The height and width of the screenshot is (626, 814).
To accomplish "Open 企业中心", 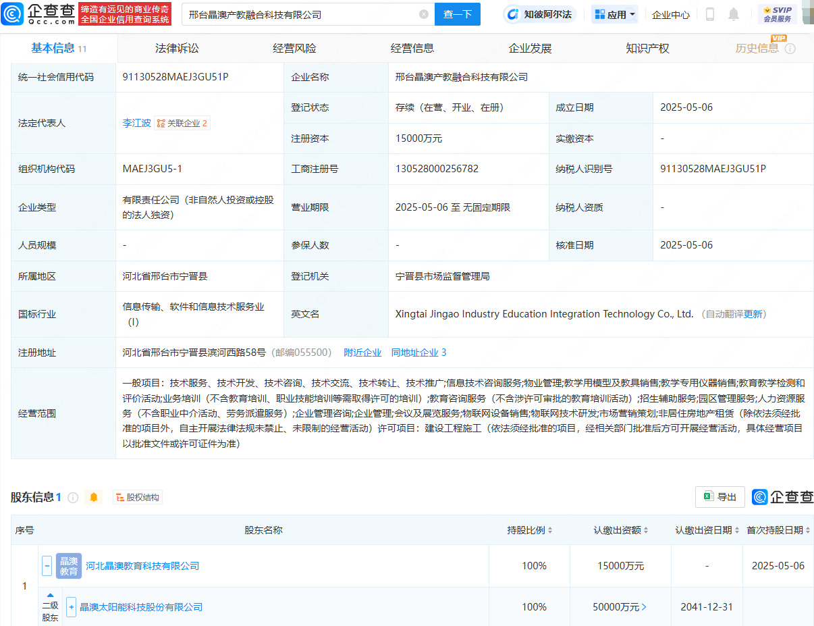I will (671, 14).
